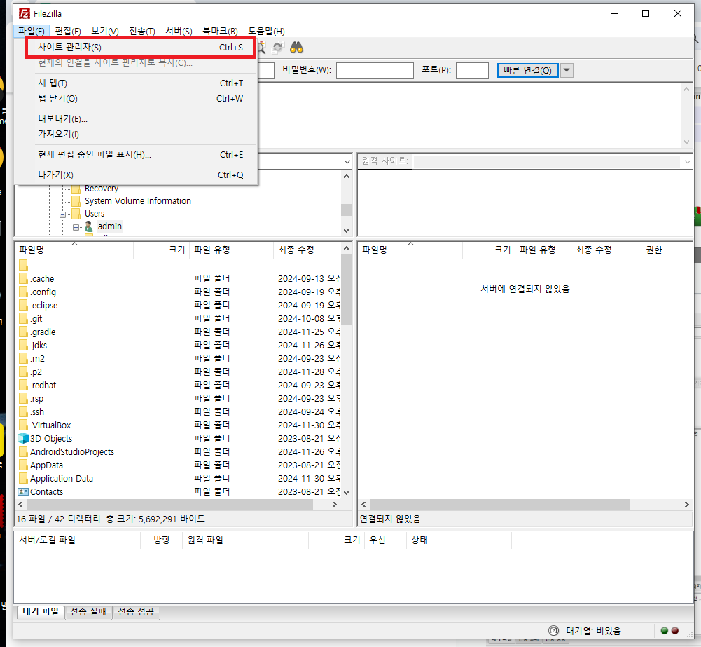701x647 pixels.
Task: Open the 북마크(B) menu
Action: point(220,31)
